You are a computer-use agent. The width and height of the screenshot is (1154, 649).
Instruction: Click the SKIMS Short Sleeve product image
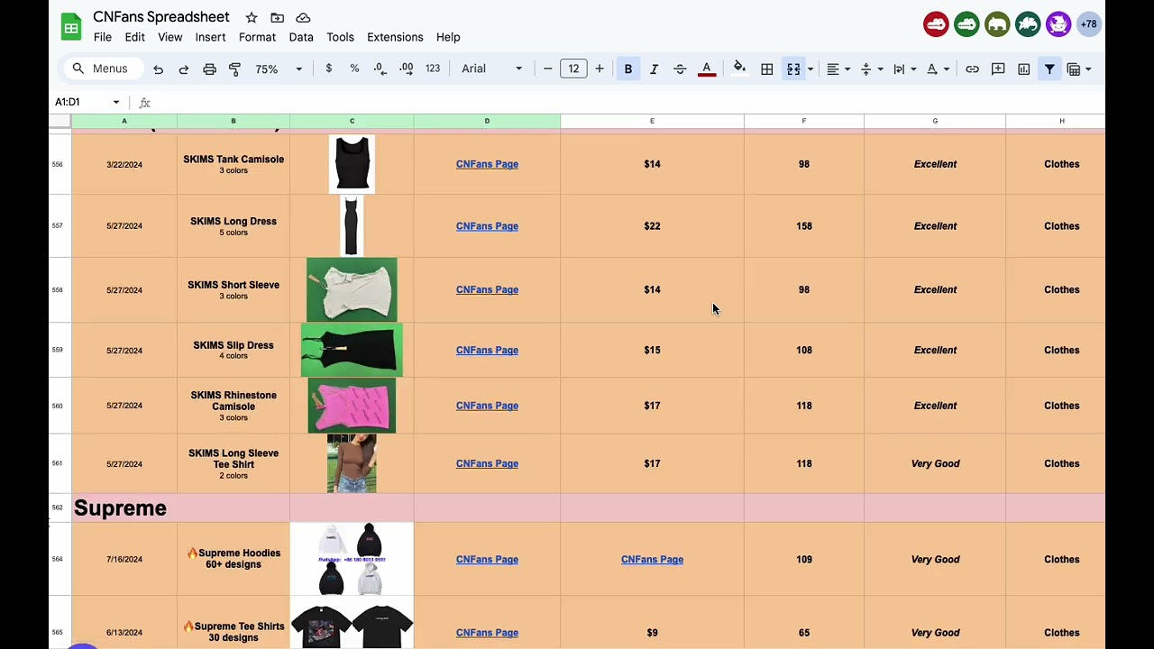[x=352, y=290]
